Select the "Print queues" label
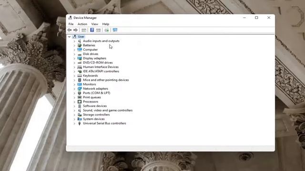The width and height of the screenshot is (305, 171). point(92,97)
